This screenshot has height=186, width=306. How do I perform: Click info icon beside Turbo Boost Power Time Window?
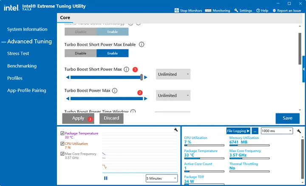coord(133,111)
